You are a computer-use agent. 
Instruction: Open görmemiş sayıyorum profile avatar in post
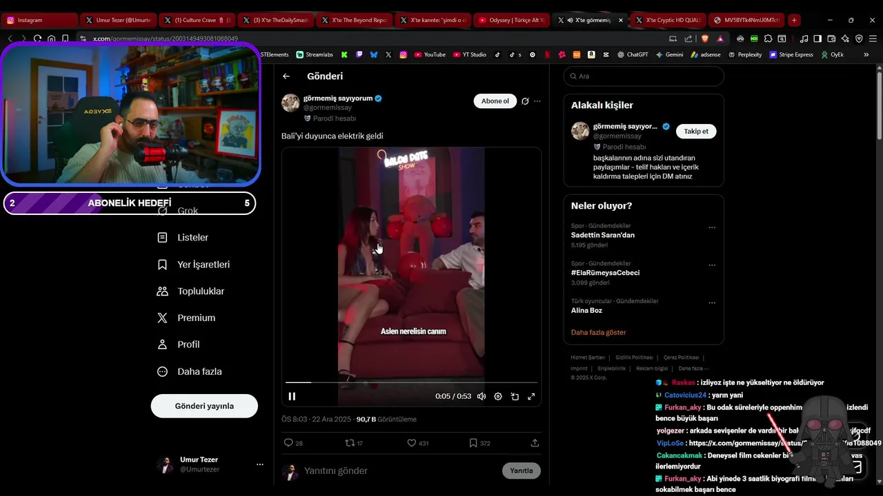[290, 103]
